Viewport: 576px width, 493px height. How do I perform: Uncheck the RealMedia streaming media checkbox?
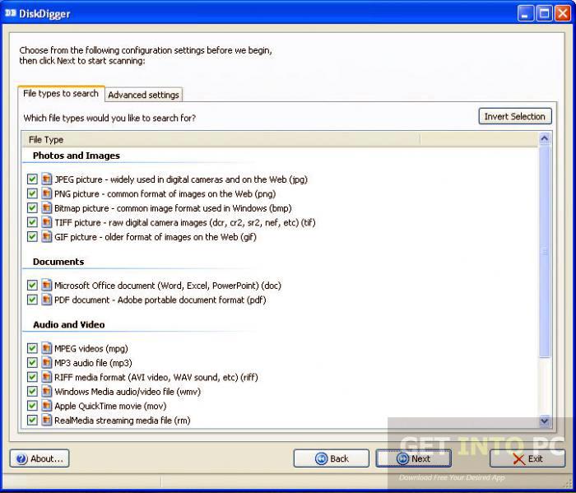click(32, 420)
